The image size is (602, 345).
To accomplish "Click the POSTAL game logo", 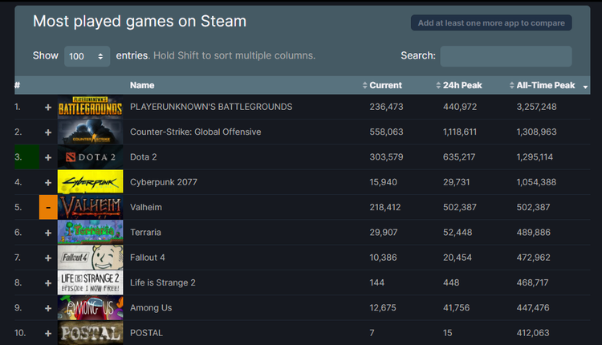I will pos(90,333).
